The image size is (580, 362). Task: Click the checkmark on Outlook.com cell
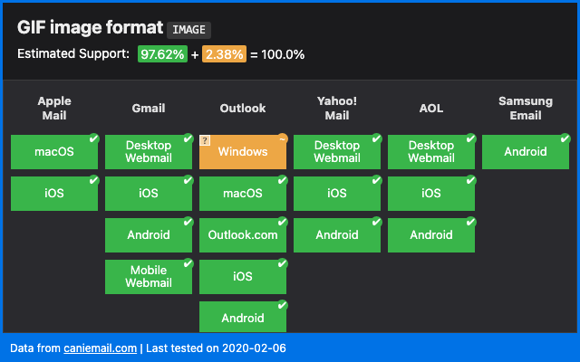[x=282, y=222]
